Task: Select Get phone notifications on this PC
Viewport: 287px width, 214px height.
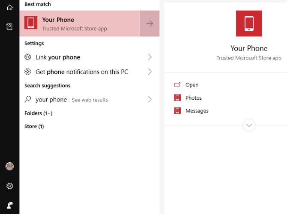Action: coord(90,72)
